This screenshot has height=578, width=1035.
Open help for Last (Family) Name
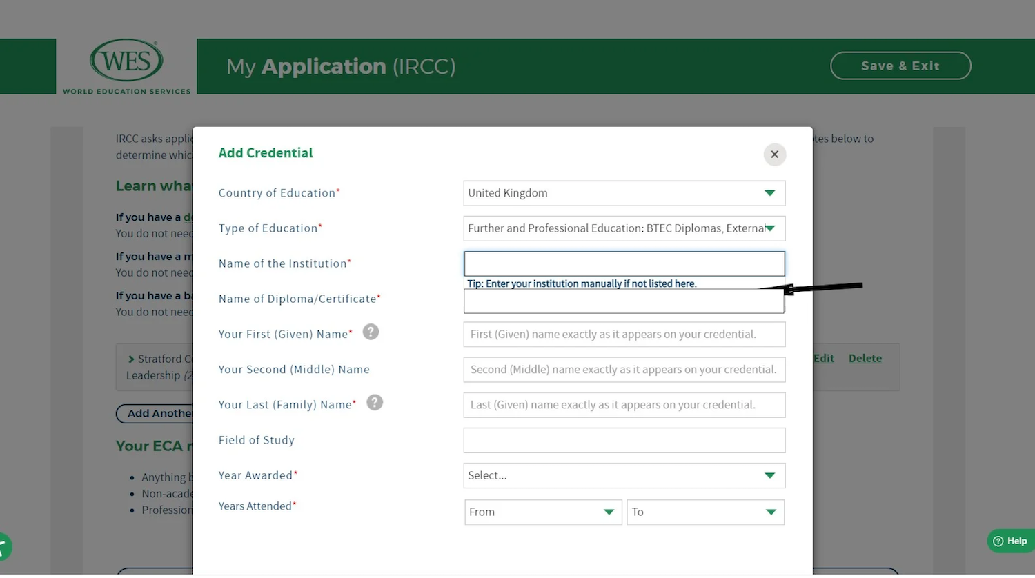[375, 402]
